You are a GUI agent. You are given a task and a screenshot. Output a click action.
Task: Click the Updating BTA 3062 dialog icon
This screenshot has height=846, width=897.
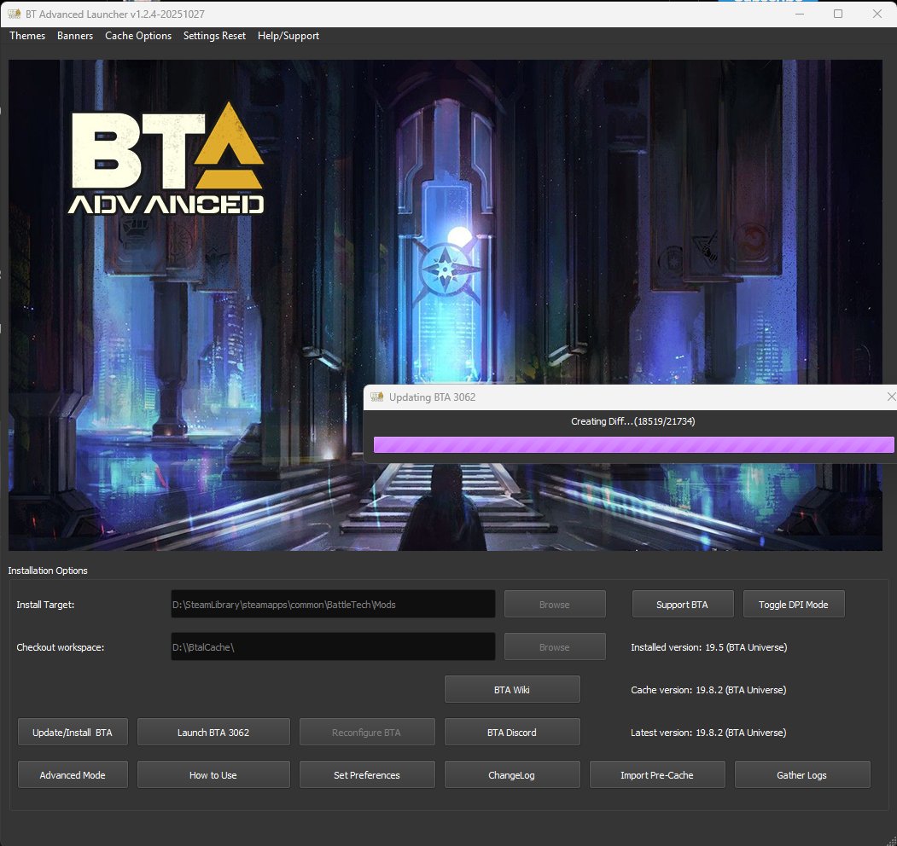coord(376,397)
